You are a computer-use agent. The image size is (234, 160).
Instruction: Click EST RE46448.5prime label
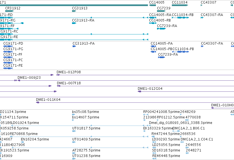(166, 156)
